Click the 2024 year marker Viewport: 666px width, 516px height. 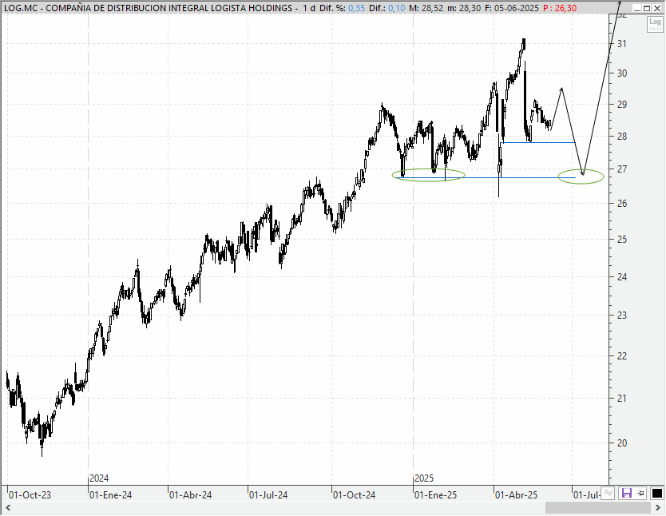pos(99,478)
